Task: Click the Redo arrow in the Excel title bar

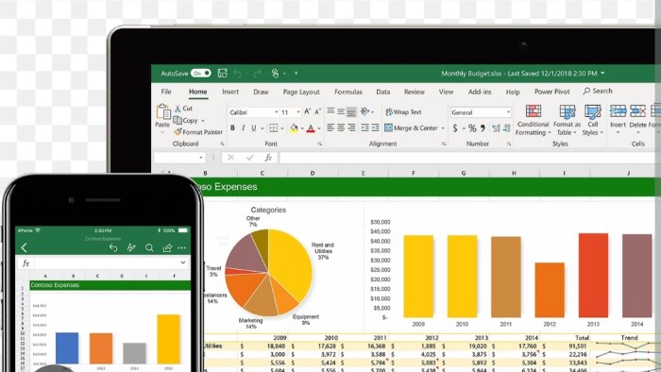Action: [257, 74]
